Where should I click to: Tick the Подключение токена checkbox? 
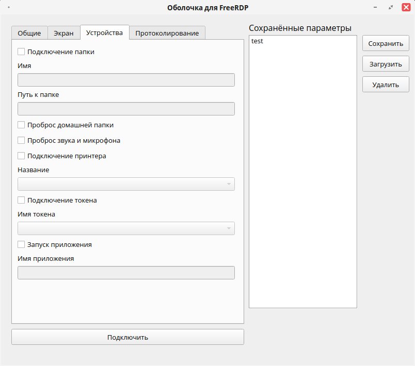tap(21, 200)
